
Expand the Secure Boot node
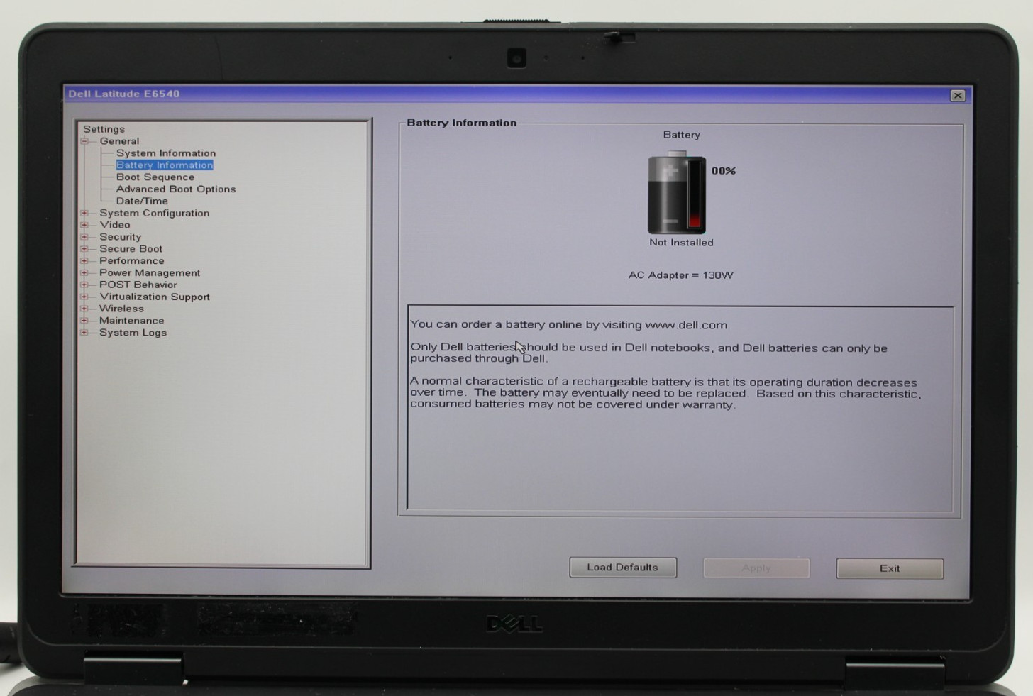coord(84,249)
